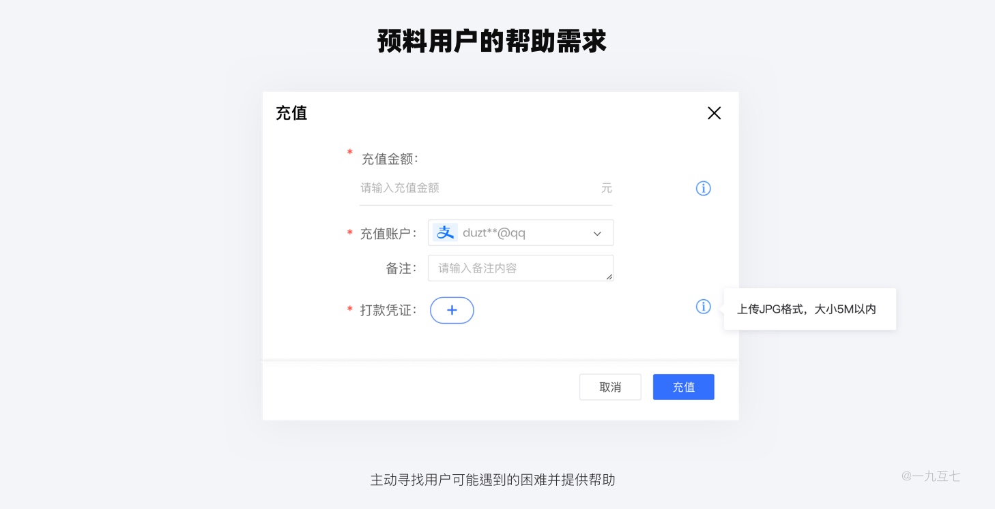Click the 打款凭证 field label
This screenshot has height=509, width=995.
[x=388, y=310]
